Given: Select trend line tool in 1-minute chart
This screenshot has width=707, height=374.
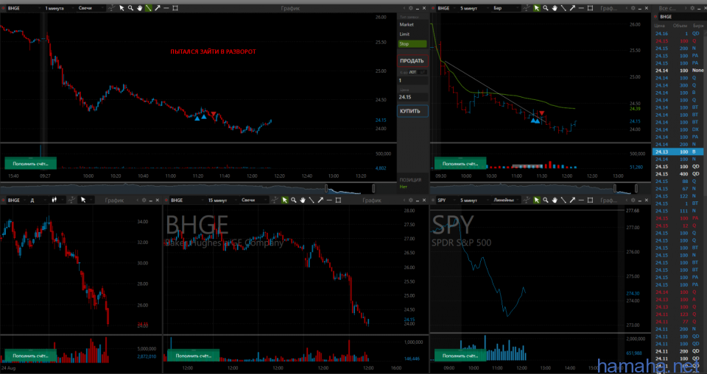Looking at the screenshot, I should [148, 8].
